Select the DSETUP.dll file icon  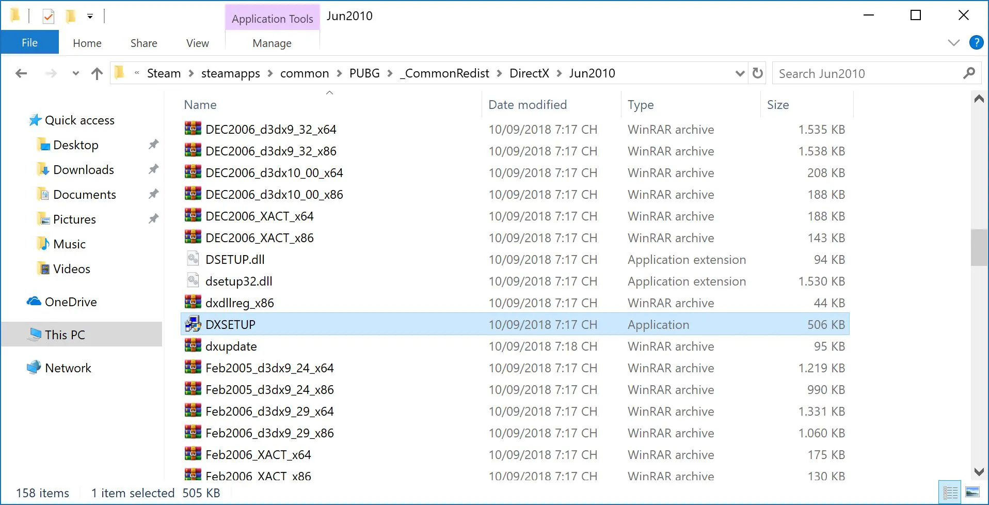point(193,259)
